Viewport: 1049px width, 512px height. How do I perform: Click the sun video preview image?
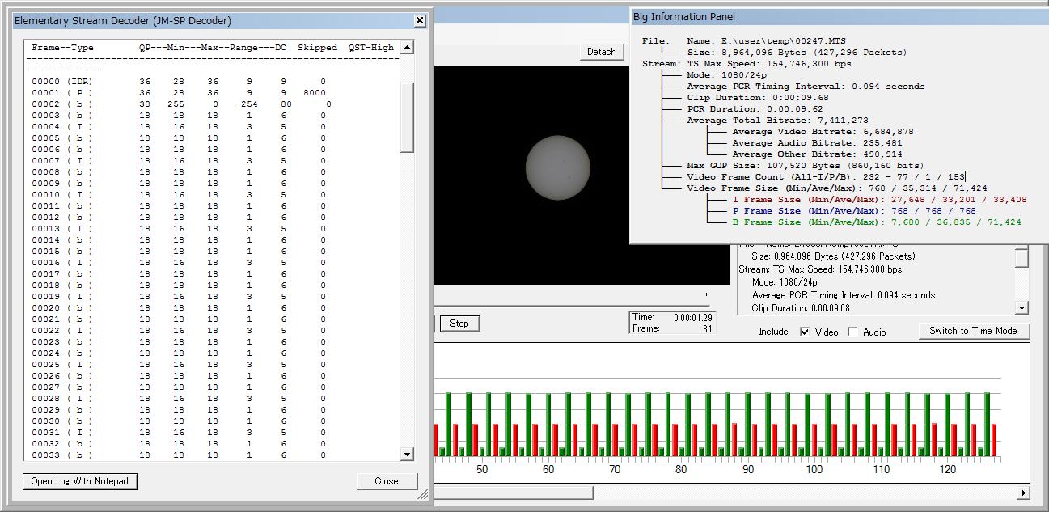pyautogui.click(x=559, y=167)
